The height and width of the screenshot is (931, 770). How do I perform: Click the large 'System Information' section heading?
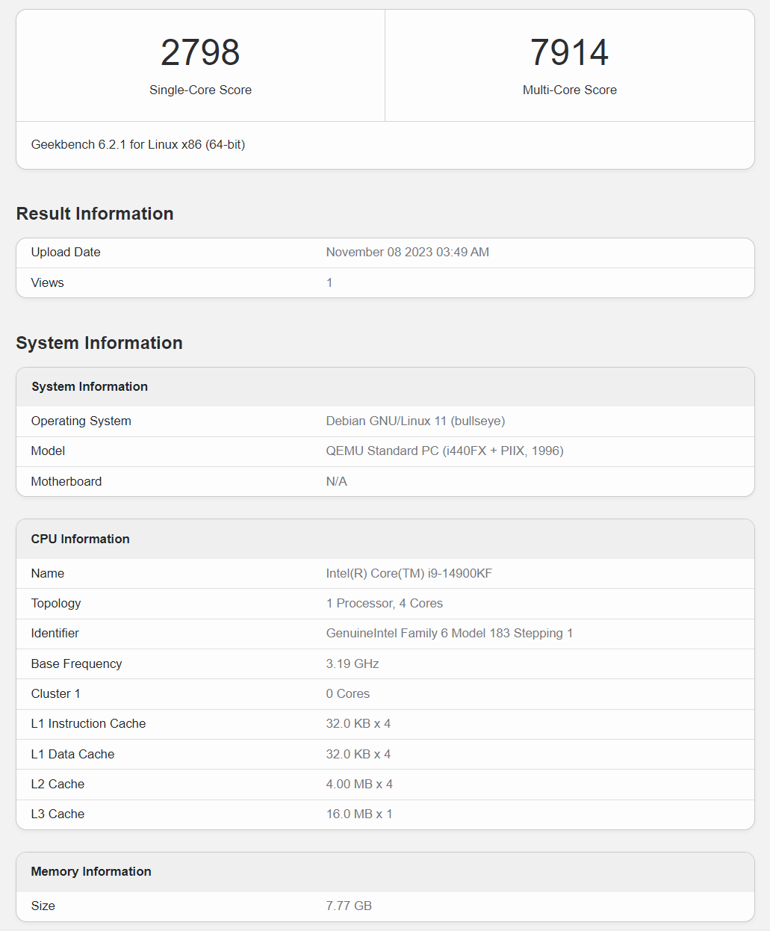click(99, 343)
